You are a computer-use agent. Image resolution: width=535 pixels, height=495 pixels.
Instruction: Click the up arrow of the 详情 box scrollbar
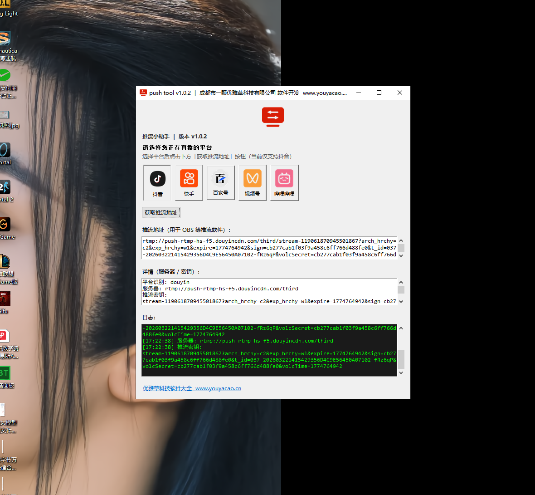tap(401, 282)
